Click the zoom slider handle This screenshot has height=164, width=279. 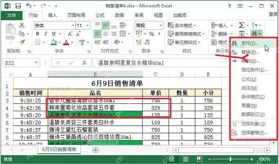[x=230, y=159]
